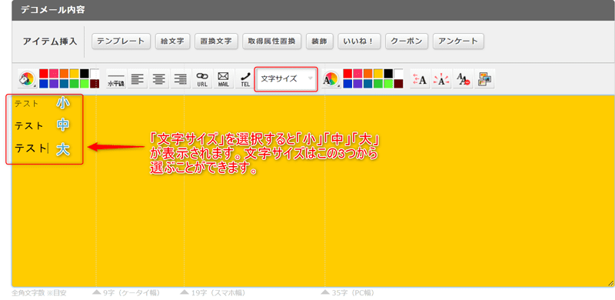Click the 取得属性置換 button
Viewport: 615px width, 300px height.
click(272, 42)
